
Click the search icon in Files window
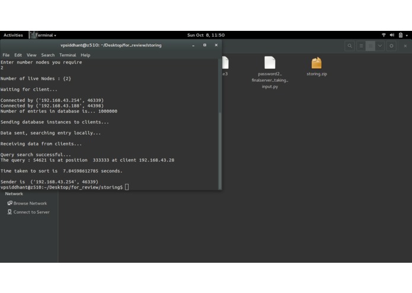point(350,46)
